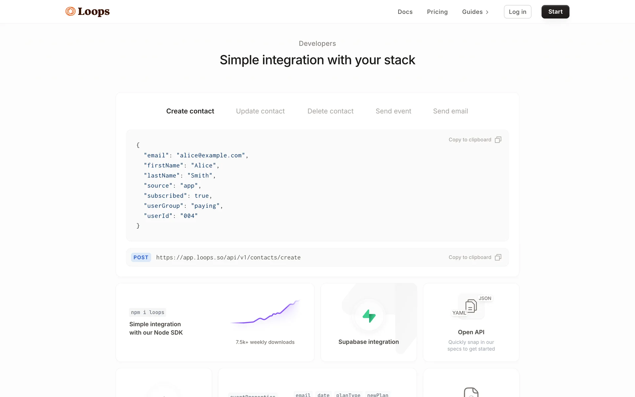Expand the Guides menu chevron

487,12
